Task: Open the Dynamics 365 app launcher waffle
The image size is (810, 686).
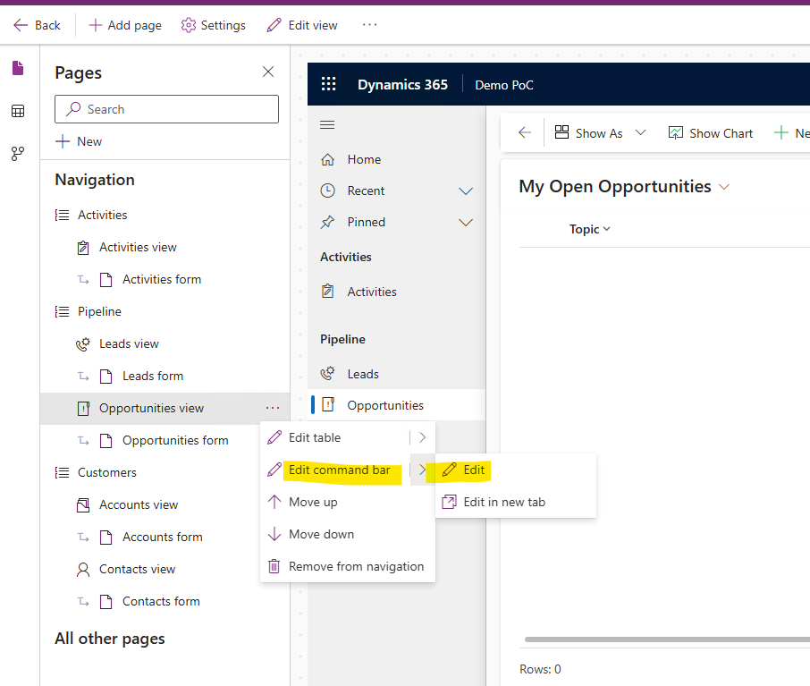Action: pos(328,84)
